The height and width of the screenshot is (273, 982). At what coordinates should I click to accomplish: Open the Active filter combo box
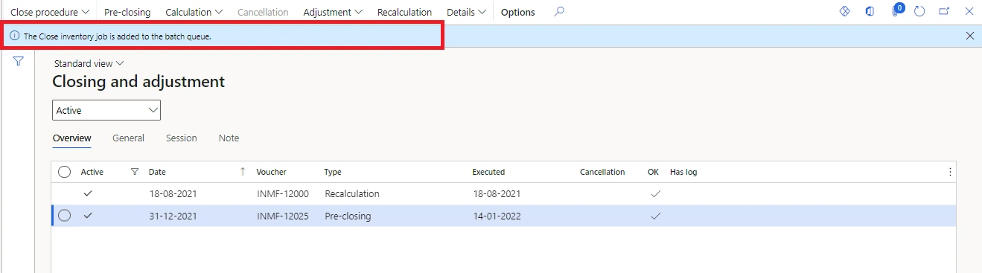pos(106,110)
